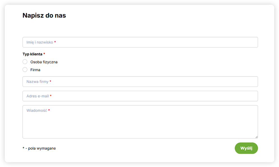This screenshot has width=279, height=167.
Task: Select the Firma radio button
Action: (25, 70)
